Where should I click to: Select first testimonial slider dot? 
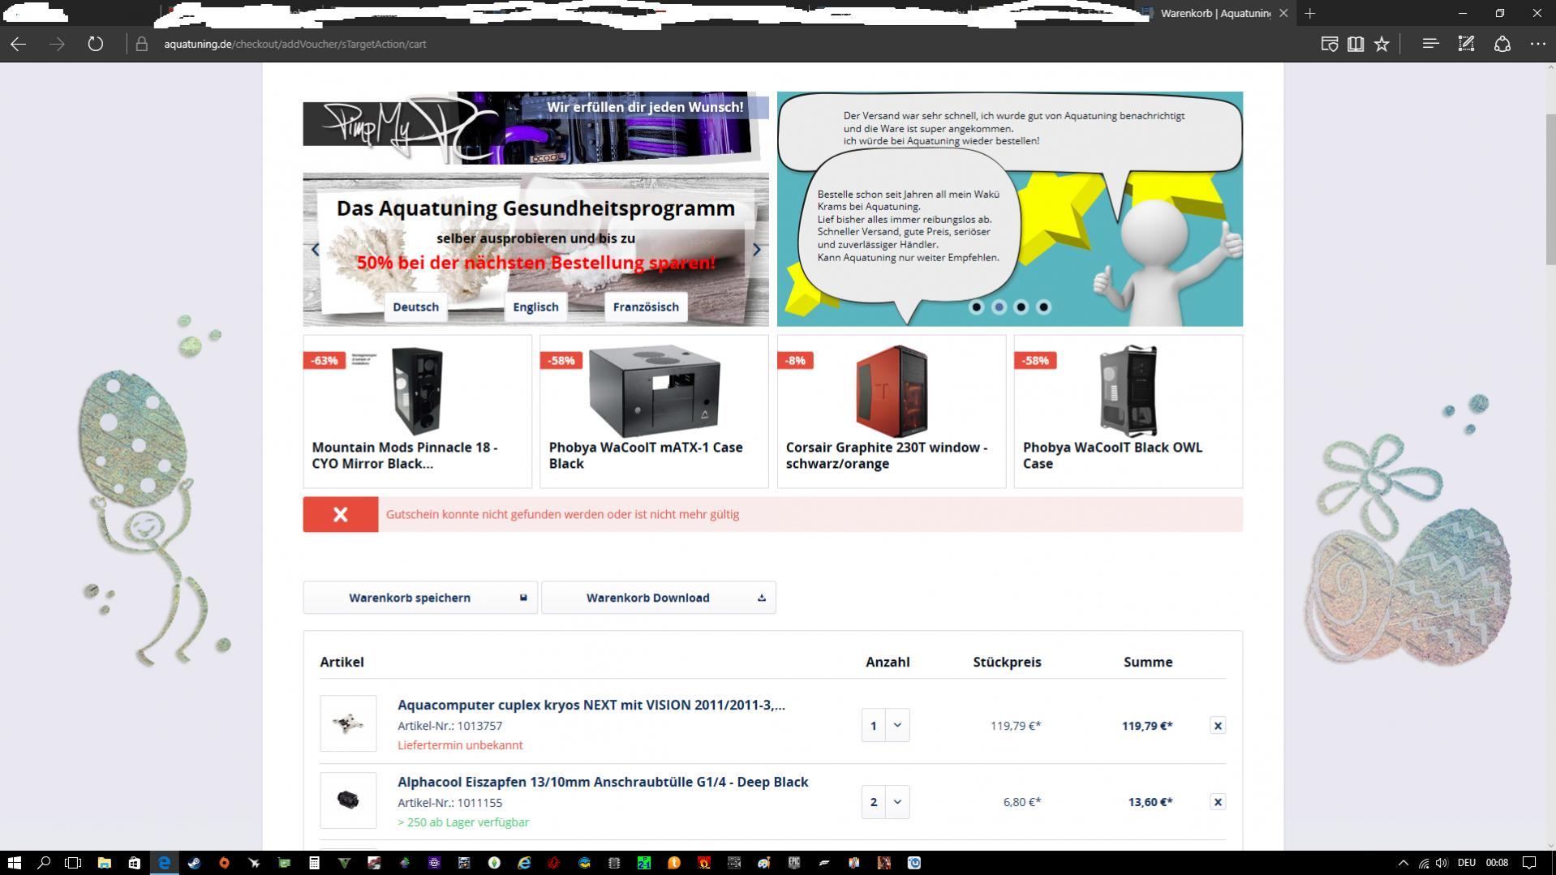(x=977, y=307)
